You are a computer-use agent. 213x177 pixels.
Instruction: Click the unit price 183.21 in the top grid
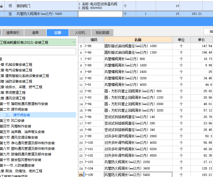191,14
